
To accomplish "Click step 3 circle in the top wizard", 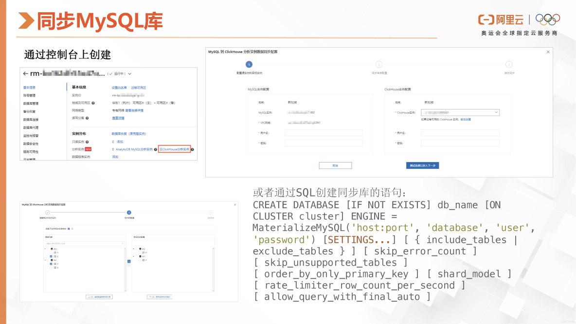I will pos(509,65).
